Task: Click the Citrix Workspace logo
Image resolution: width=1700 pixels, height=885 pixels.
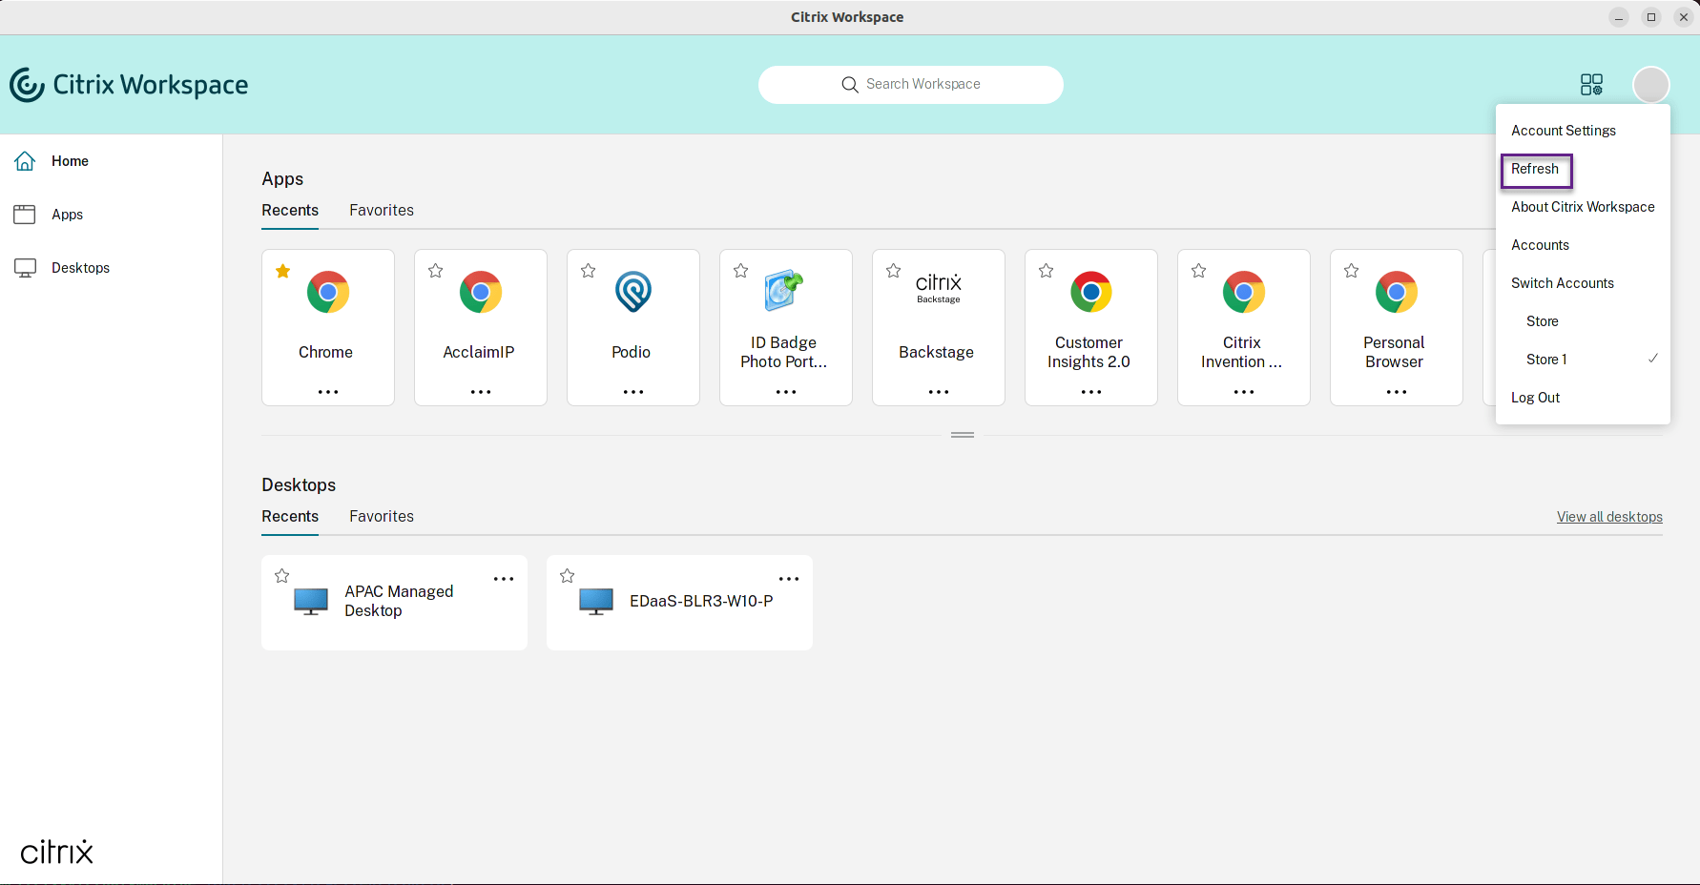Action: (129, 85)
